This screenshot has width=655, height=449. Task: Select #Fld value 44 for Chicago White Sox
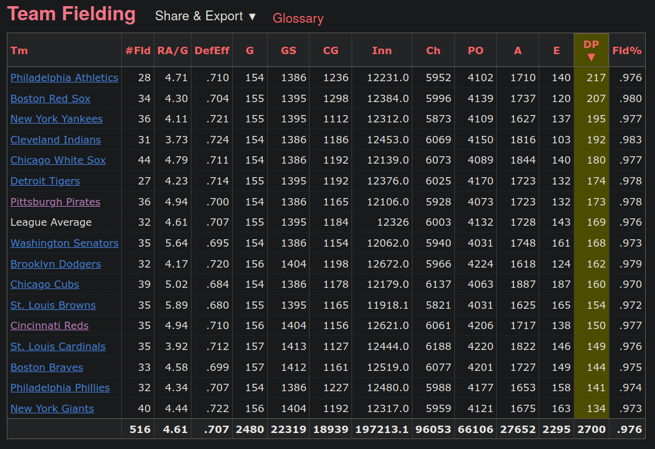(x=144, y=161)
